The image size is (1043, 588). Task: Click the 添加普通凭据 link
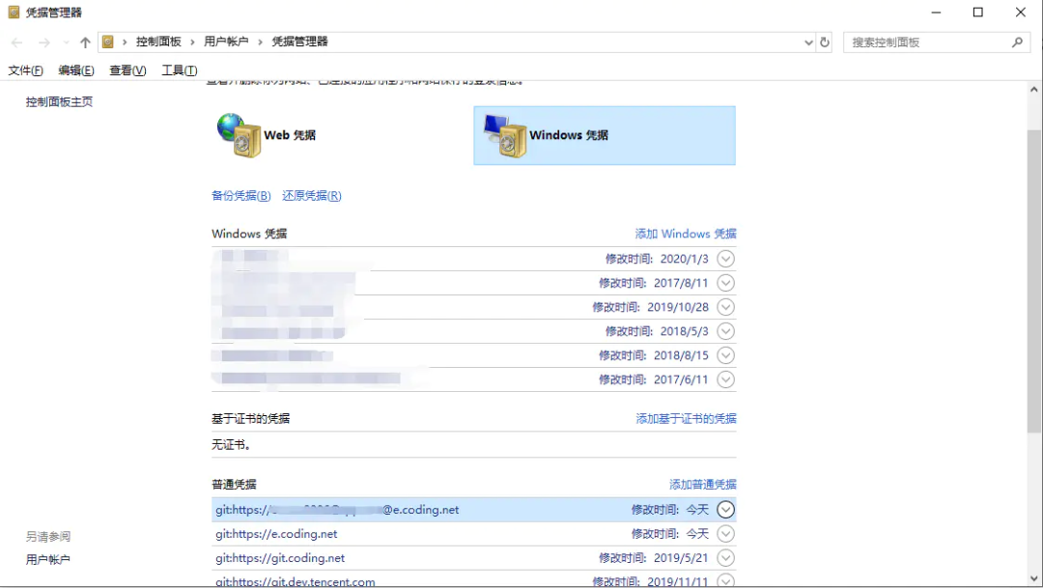tap(702, 485)
